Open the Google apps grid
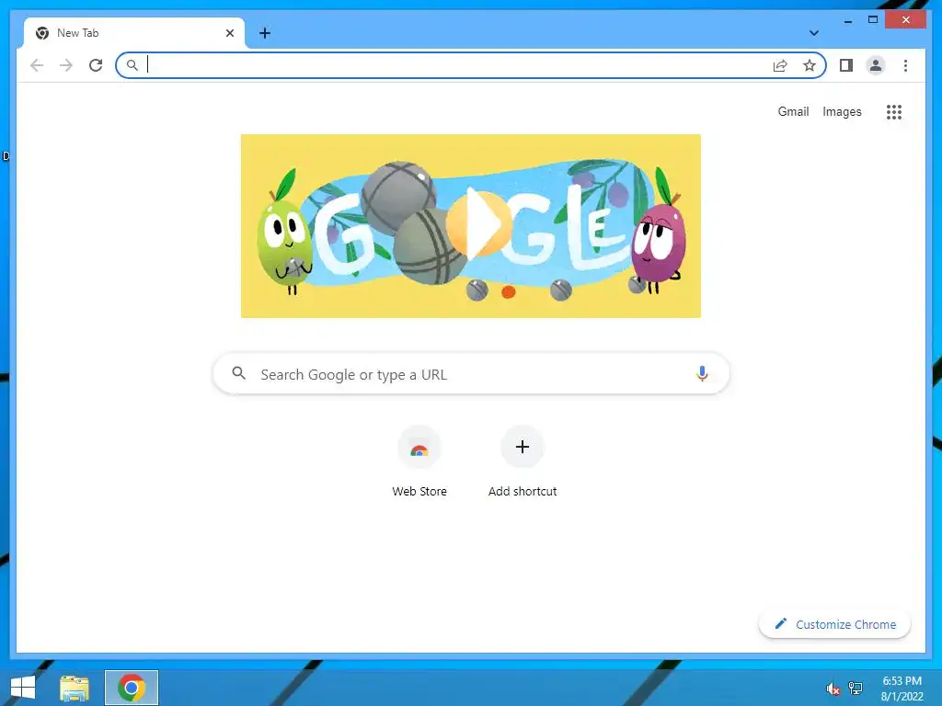 (894, 111)
